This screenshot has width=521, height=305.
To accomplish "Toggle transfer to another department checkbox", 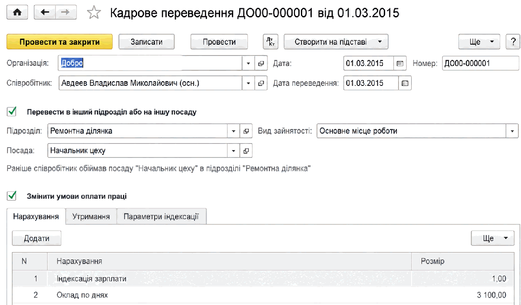I will (12, 112).
